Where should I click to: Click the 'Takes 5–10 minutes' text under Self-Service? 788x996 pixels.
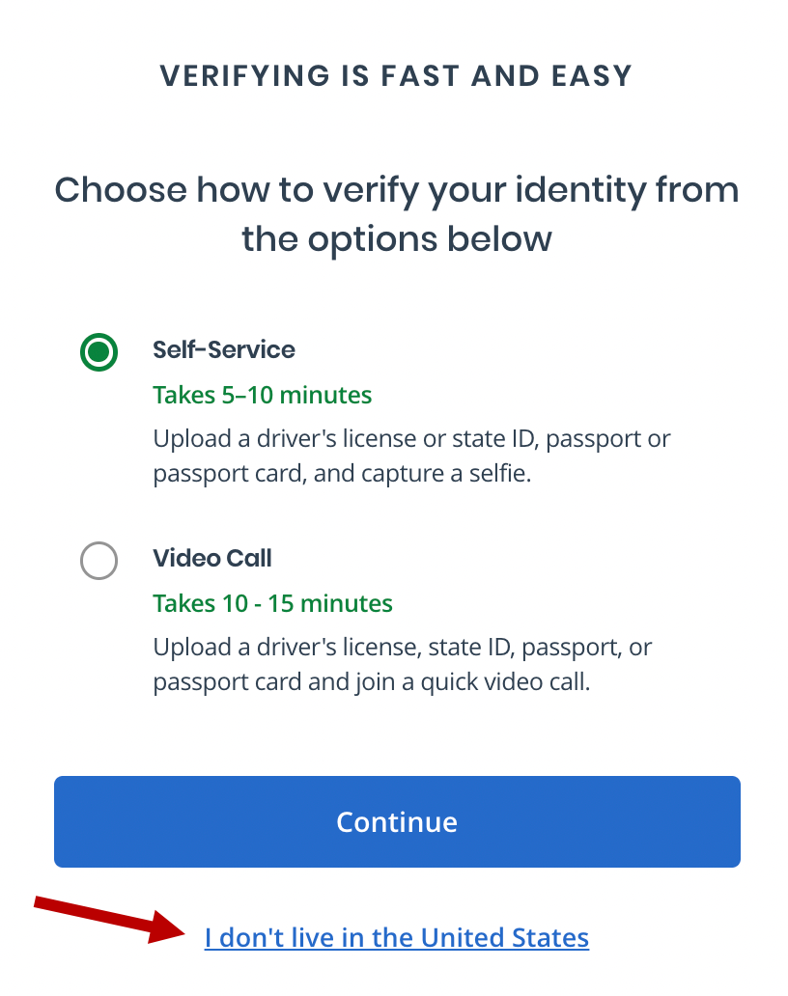click(262, 395)
